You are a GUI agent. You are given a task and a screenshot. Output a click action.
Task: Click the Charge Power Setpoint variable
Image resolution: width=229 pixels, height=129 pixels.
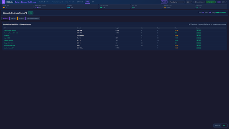10,30
